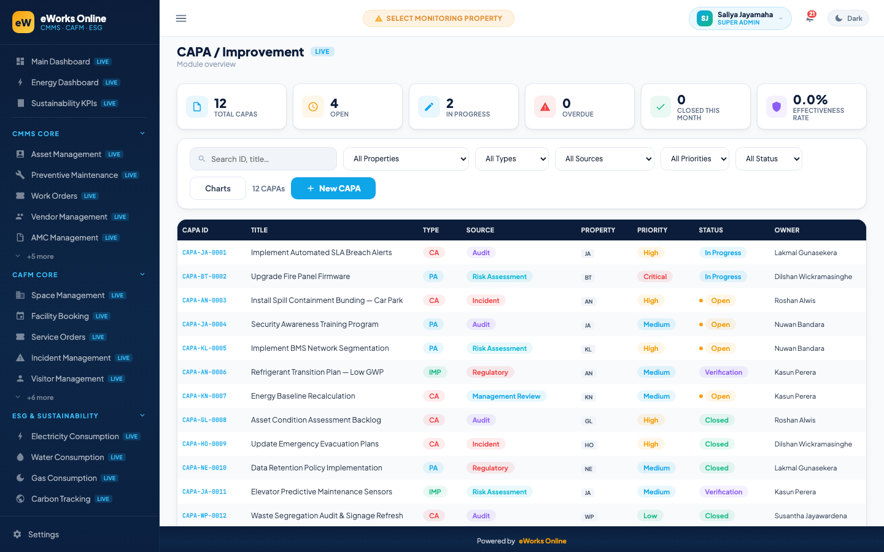Click Vendor Management people icon
This screenshot has height=552, width=884.
(x=20, y=217)
